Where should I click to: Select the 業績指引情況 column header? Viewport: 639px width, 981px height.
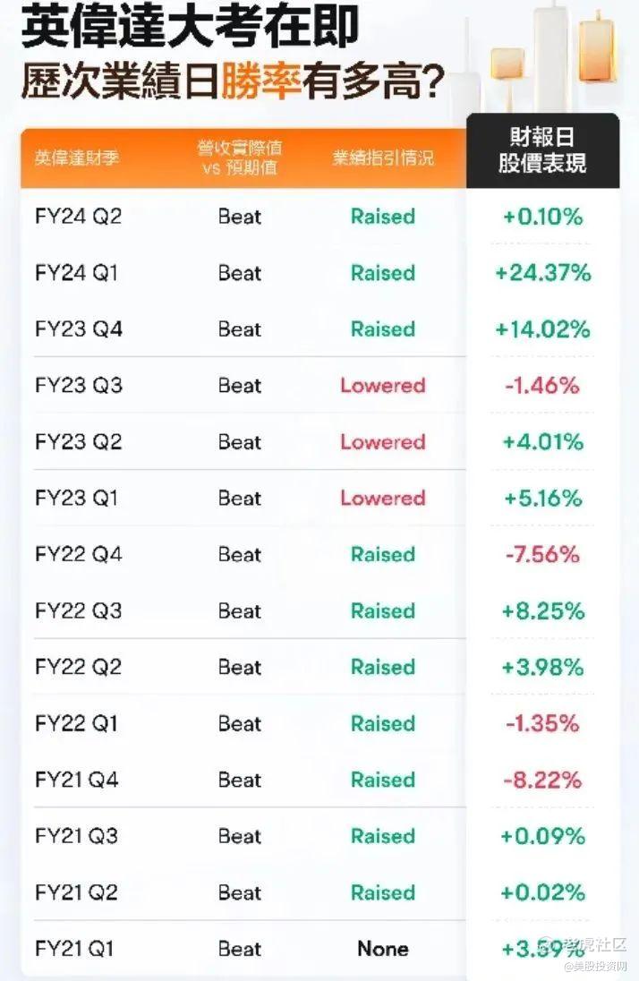pyautogui.click(x=382, y=158)
